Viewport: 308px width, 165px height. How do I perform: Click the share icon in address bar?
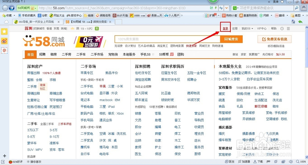tap(211, 8)
